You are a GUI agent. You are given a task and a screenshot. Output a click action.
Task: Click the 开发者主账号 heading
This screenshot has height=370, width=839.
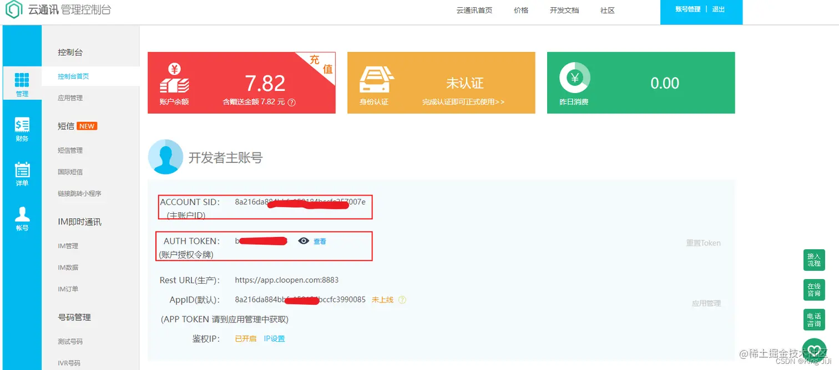click(225, 157)
